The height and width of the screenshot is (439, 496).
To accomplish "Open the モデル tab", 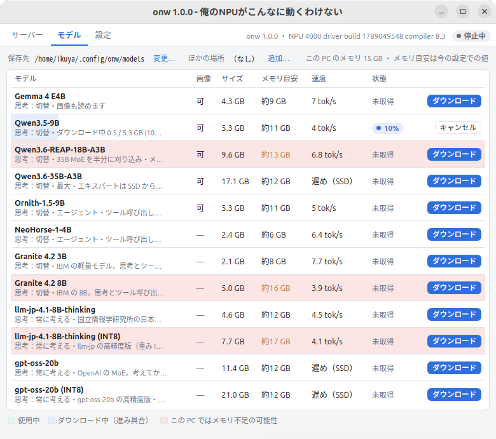I will pyautogui.click(x=69, y=35).
